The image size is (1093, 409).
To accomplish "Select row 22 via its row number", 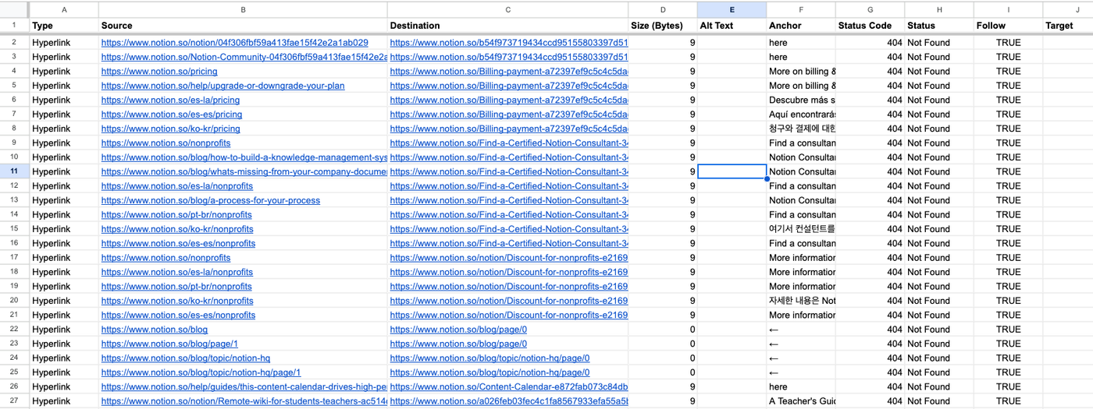I will pos(14,330).
